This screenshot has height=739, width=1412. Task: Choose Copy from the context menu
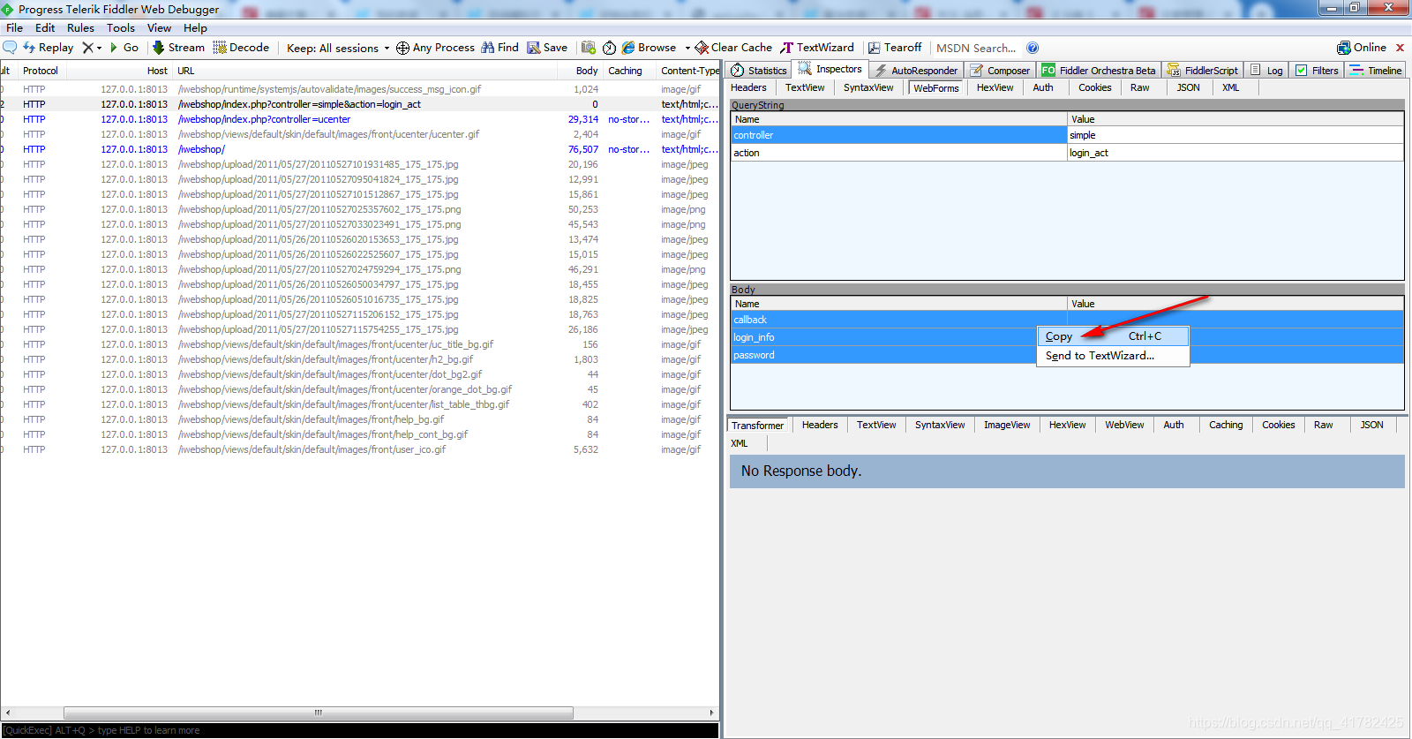coord(1113,336)
